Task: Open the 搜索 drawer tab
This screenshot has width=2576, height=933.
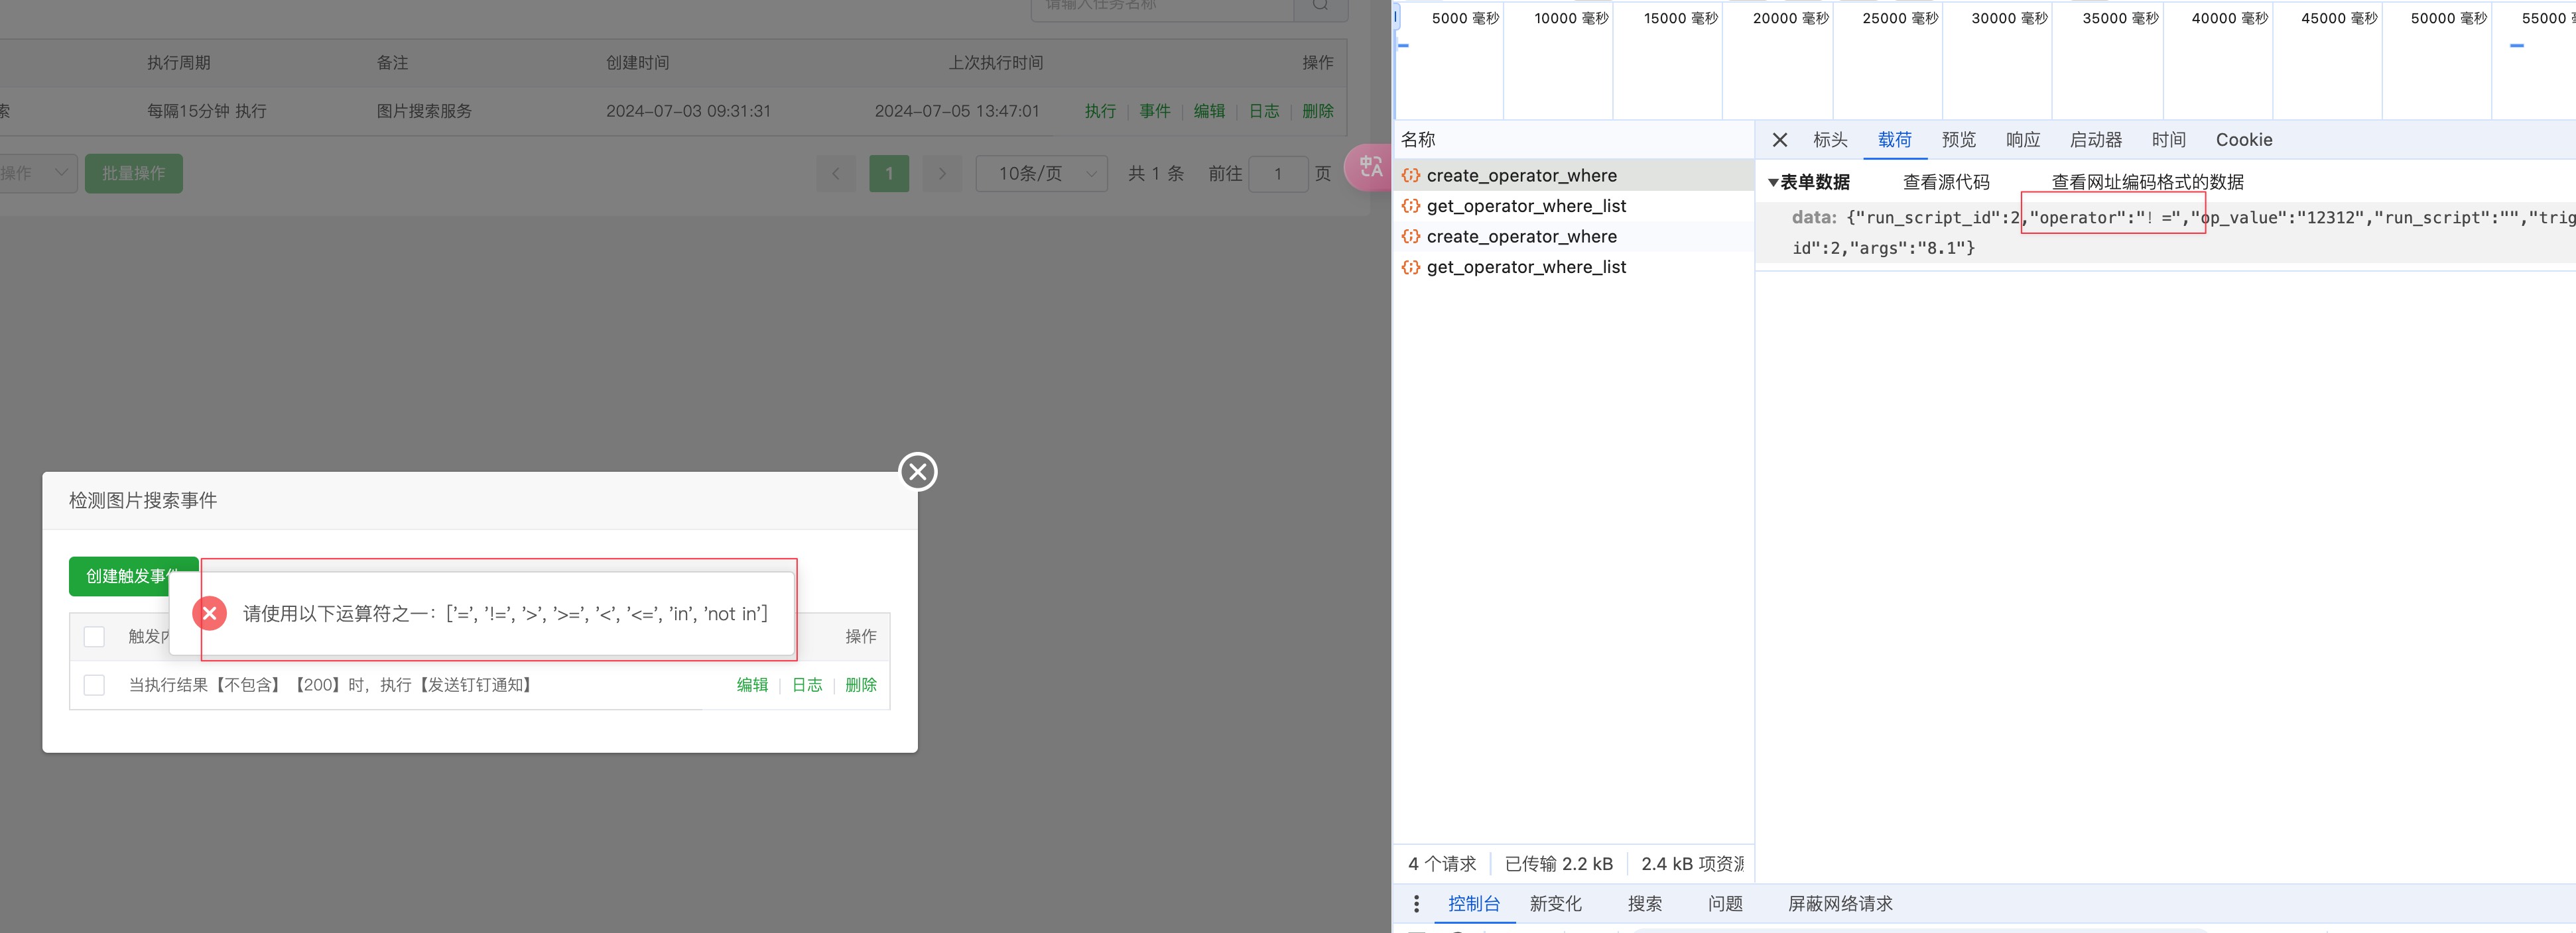Action: 1644,904
